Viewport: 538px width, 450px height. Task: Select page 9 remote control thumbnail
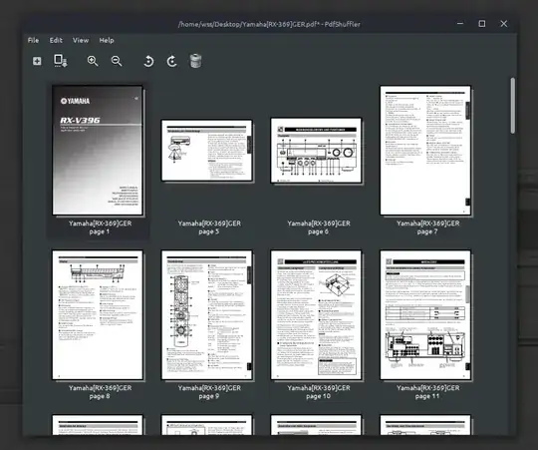[x=207, y=315]
